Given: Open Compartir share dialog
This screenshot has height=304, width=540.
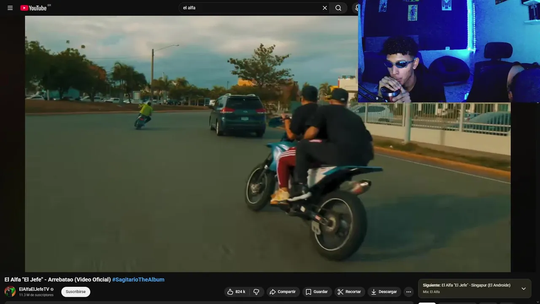Looking at the screenshot, I should (283, 292).
